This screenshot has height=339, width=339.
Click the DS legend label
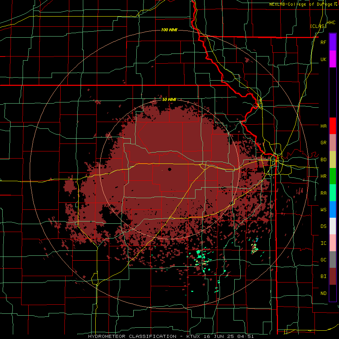(x=323, y=226)
